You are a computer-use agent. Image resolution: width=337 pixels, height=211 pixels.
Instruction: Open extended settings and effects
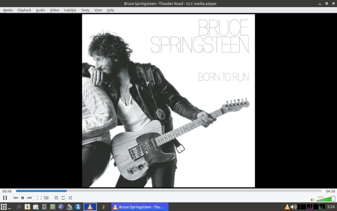click(x=47, y=198)
